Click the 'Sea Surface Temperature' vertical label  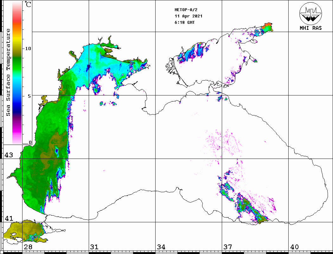coord(8,72)
